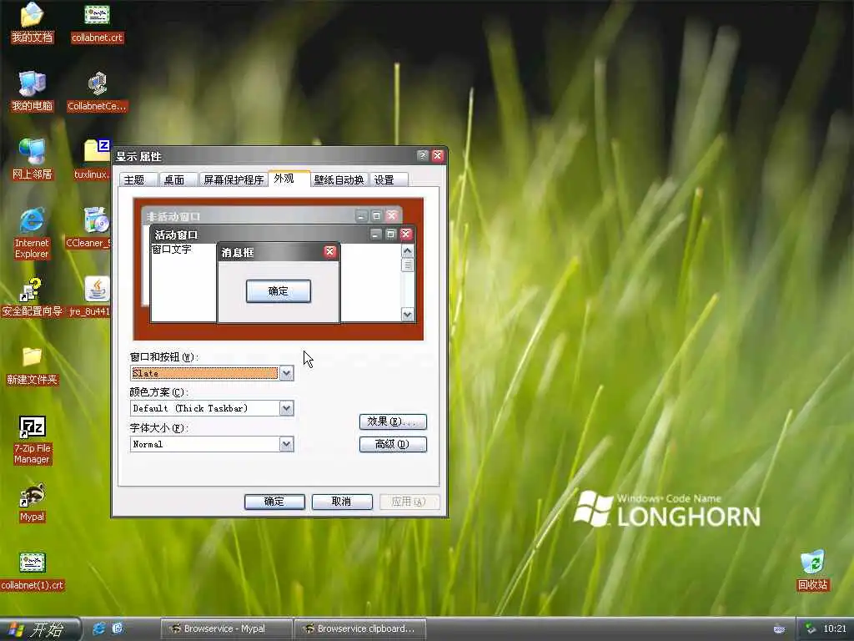Open the 安全配置向导 shortcut icon

[x=32, y=297]
